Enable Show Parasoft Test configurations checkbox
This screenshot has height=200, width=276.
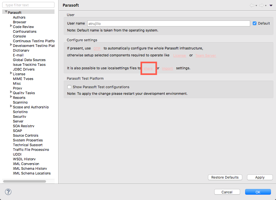69,87
